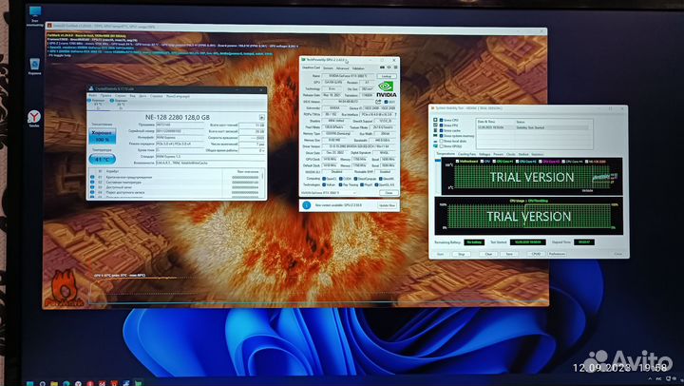Select the first drive status icon in CrystalDiskInfo
The width and height of the screenshot is (684, 386).
tap(90, 101)
